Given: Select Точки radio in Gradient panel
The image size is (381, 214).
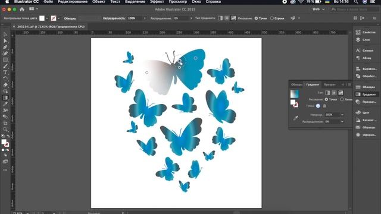Looking at the screenshot, I should pos(326,99).
